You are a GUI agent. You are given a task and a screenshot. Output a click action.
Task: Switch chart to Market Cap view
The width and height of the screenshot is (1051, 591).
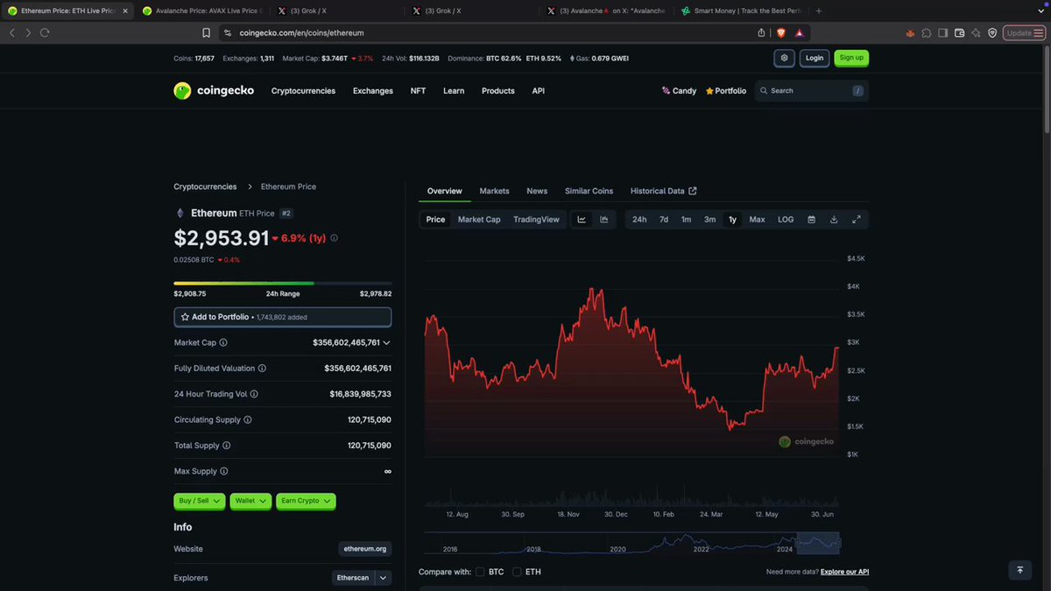(479, 219)
